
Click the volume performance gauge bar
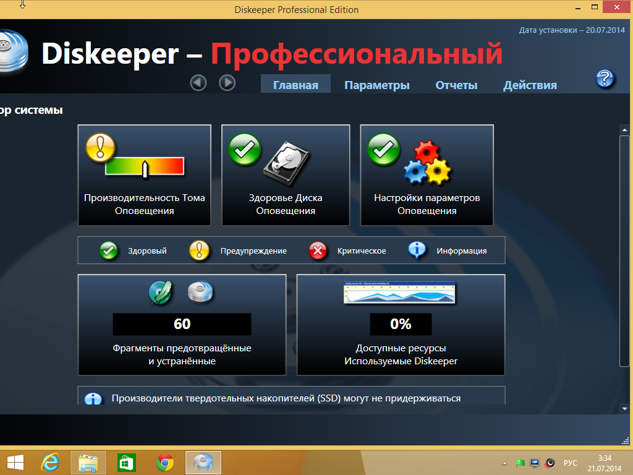(x=145, y=166)
